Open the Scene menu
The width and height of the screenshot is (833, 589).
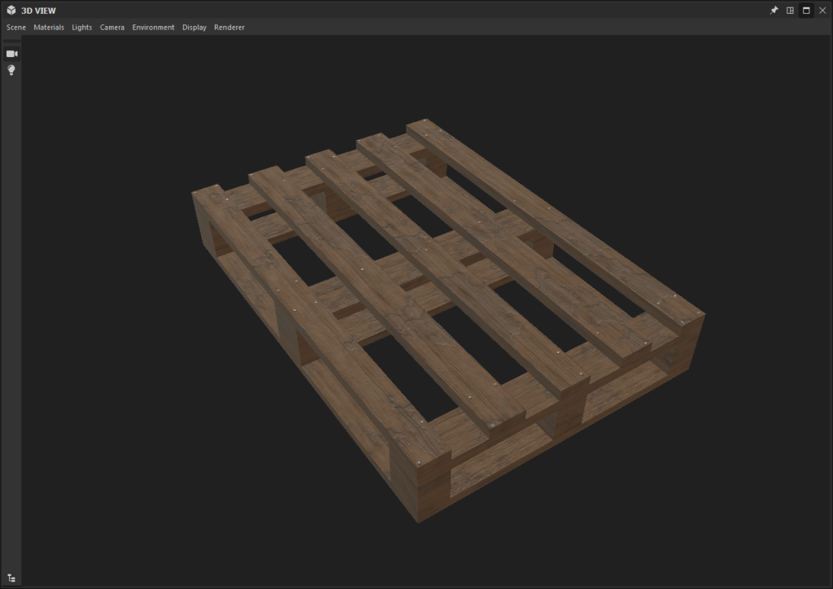(x=16, y=28)
